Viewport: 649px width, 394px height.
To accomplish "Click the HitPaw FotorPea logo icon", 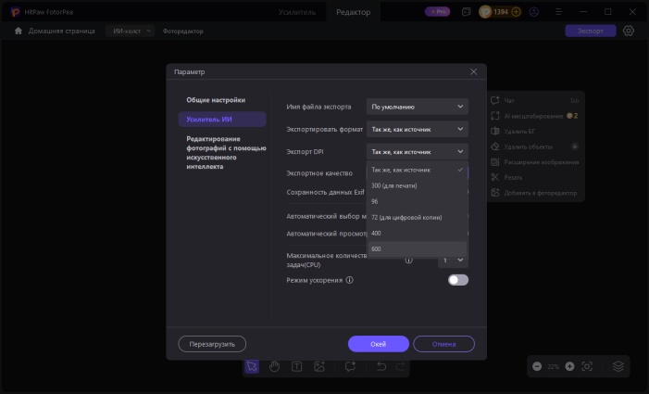I will pyautogui.click(x=16, y=12).
